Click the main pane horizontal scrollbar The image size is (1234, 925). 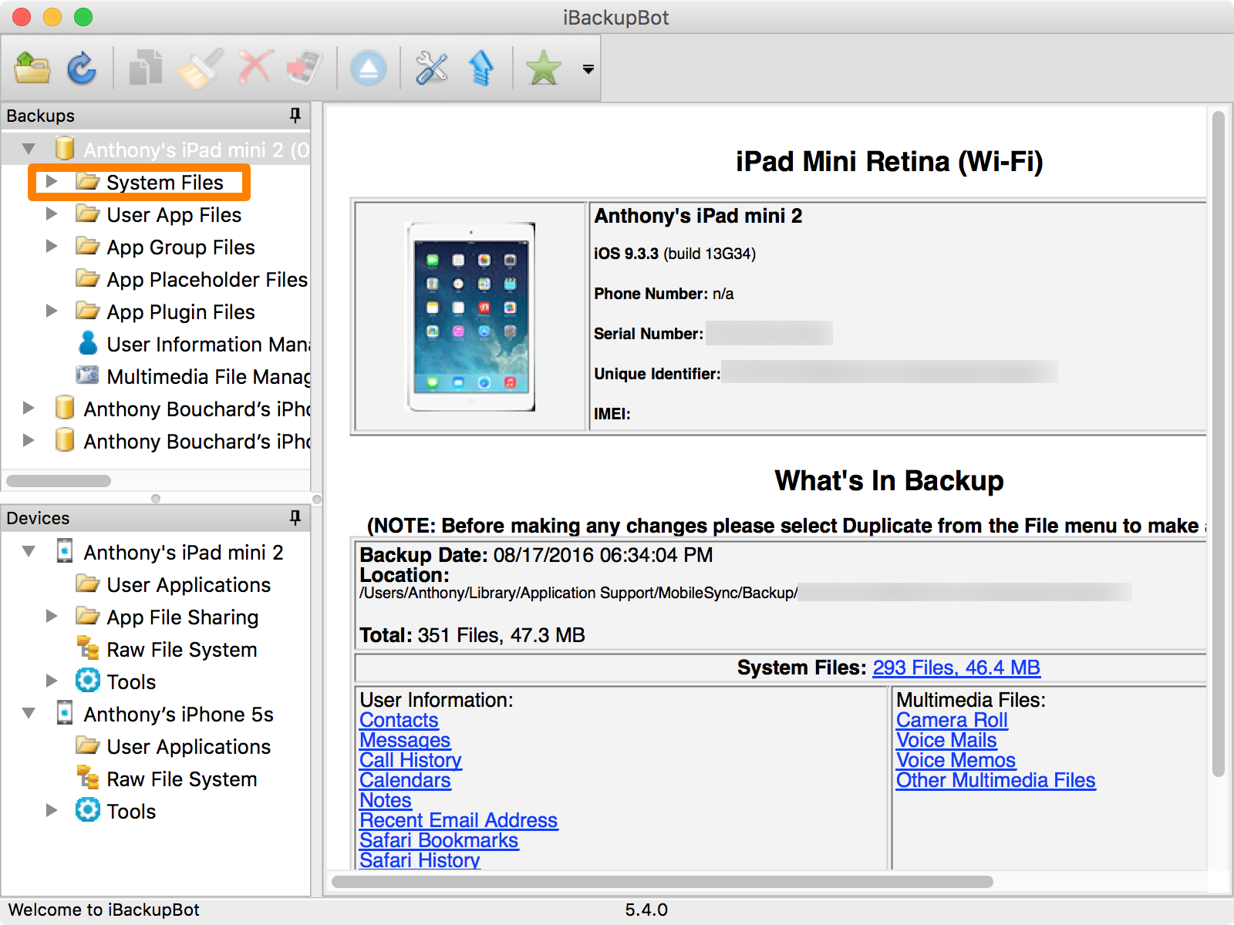[662, 881]
